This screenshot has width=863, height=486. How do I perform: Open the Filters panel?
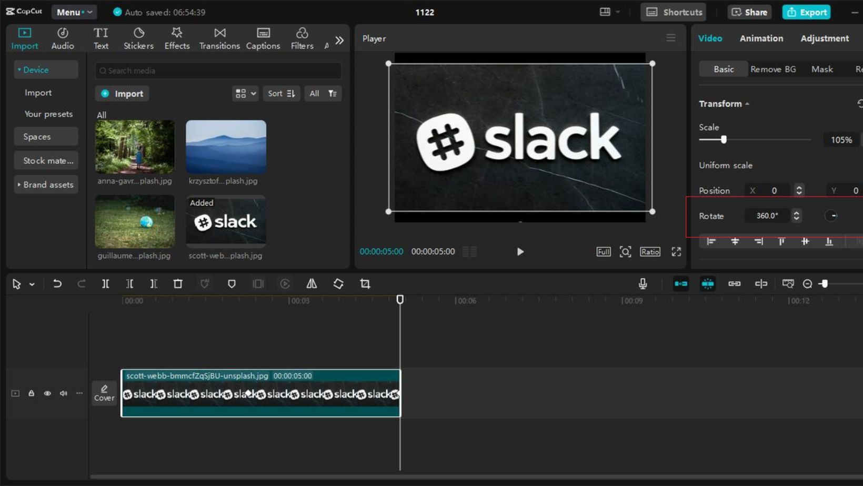coord(302,38)
